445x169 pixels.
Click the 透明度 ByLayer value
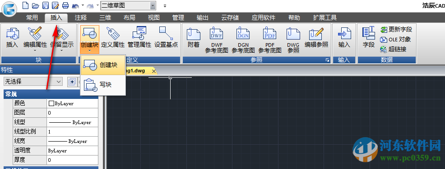[72, 151]
